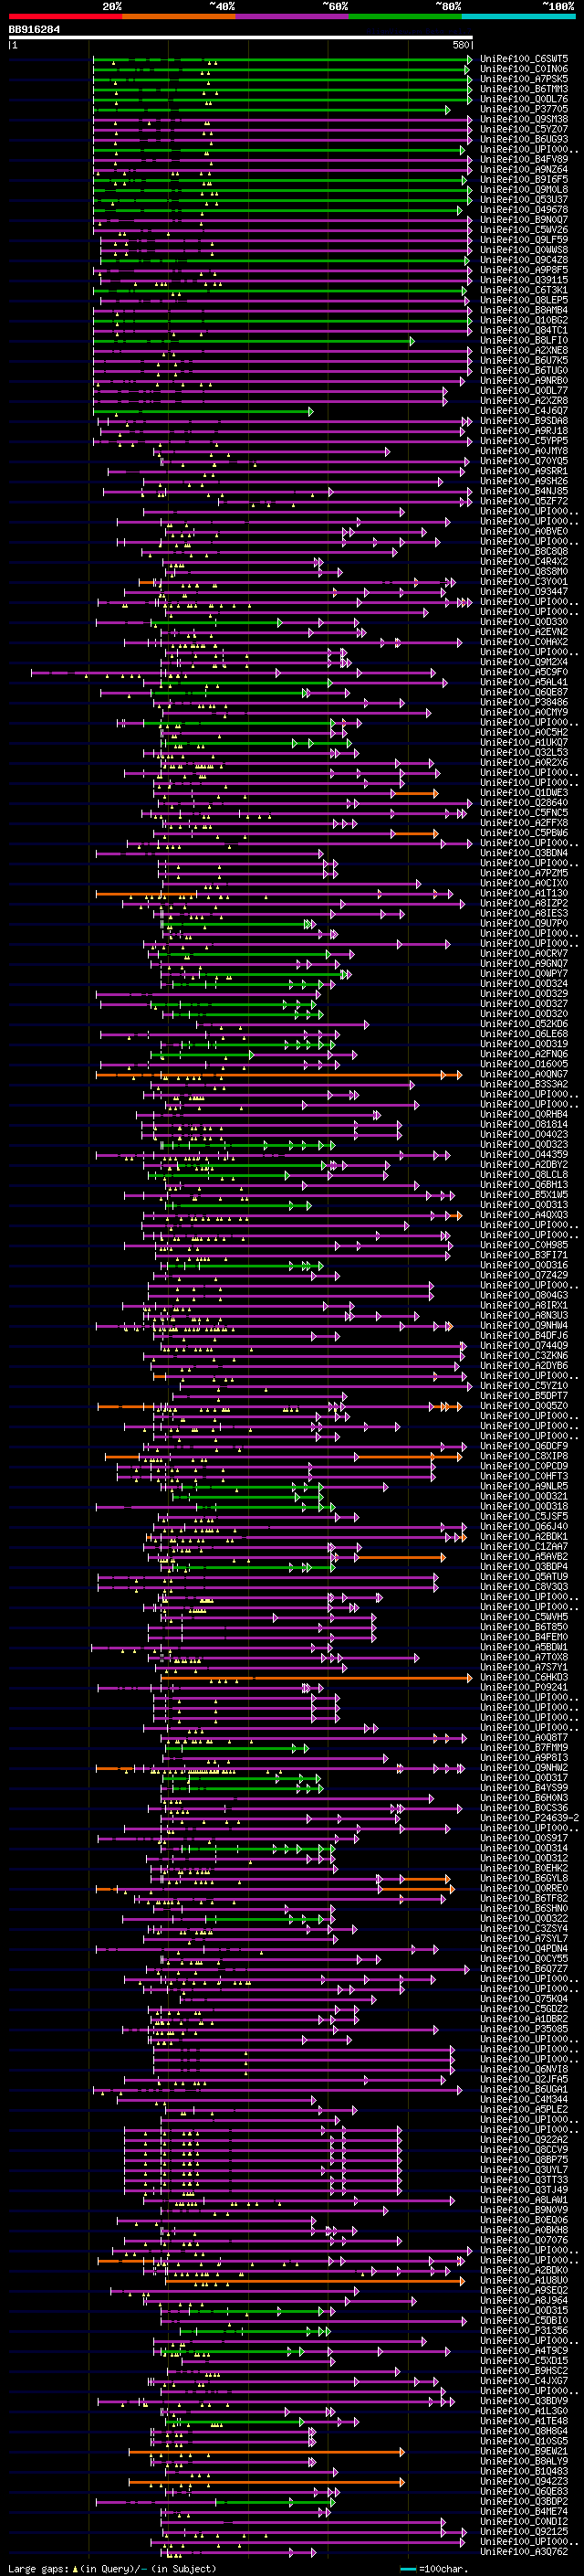Select hit label UniRef100_A9RJ18
Viewport: 584px width, 2576px height.
[524, 431]
